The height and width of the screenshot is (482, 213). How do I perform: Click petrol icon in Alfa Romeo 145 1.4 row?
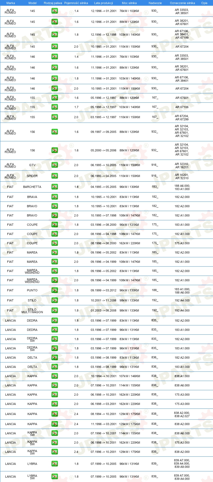pyautogui.click(x=54, y=11)
